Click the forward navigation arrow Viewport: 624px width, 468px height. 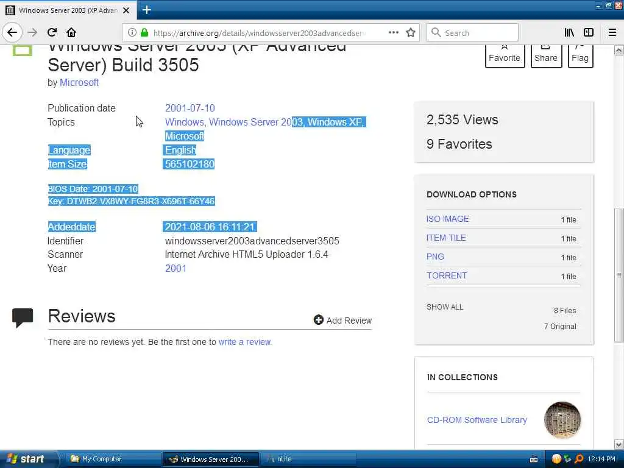32,32
